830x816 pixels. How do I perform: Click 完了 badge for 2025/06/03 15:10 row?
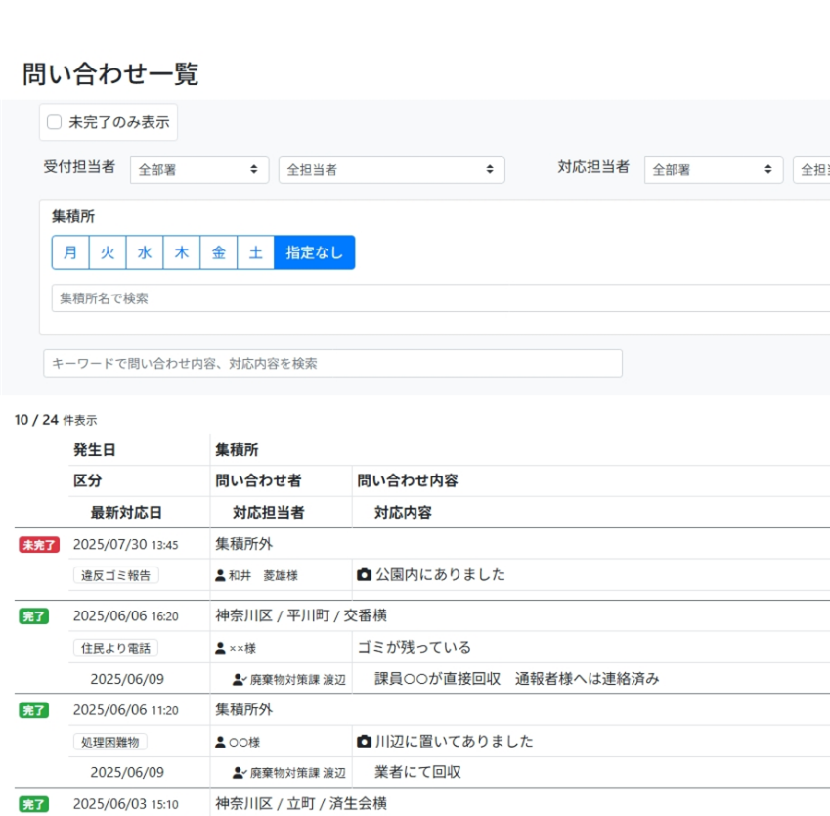point(34,804)
